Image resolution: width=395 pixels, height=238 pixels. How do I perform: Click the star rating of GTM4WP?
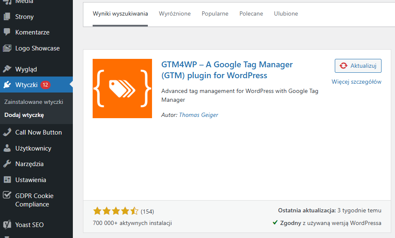tap(116, 211)
